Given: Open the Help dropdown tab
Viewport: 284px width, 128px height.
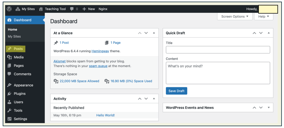Looking at the screenshot, I should (x=263, y=17).
